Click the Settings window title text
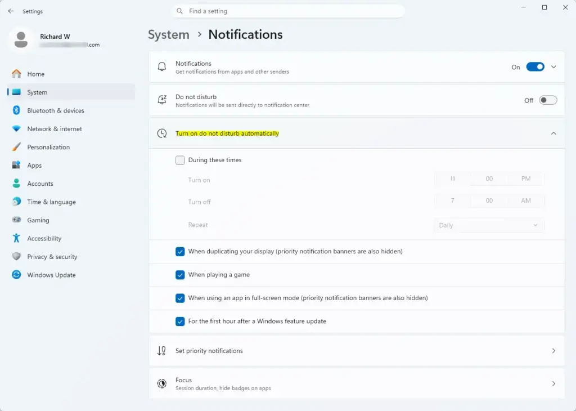 [33, 11]
